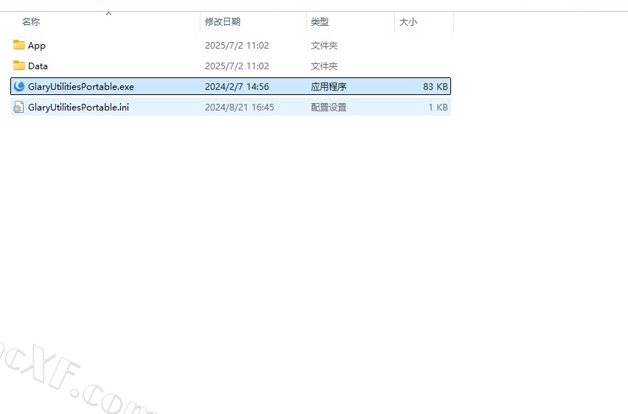Screen dimensions: 628x414
Task: Click the Data folder's modified date
Action: 237,66
